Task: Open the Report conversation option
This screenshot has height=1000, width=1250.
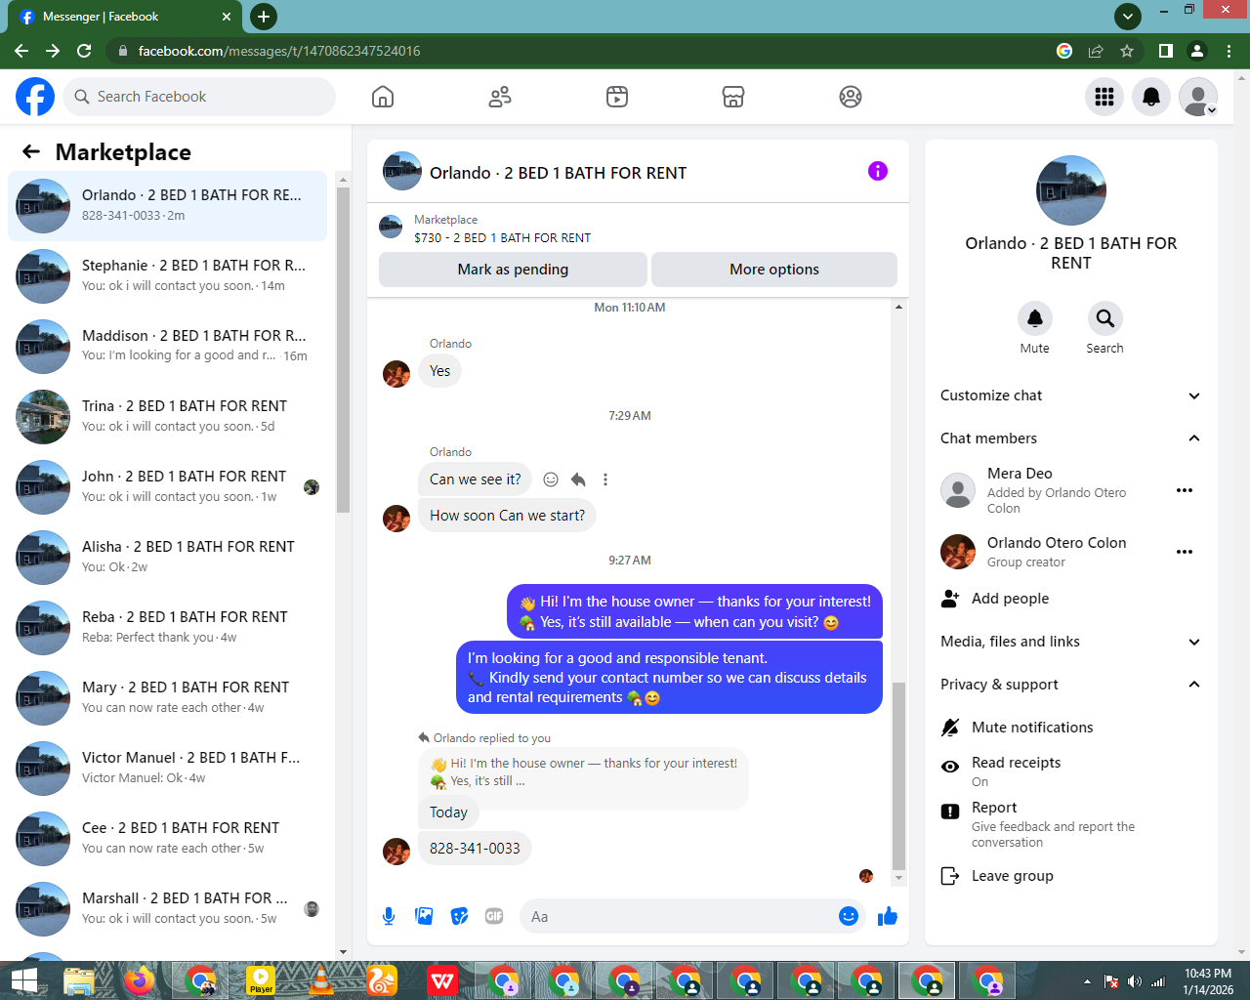Action: pyautogui.click(x=1071, y=824)
